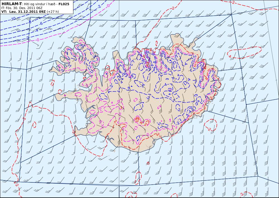Select the "Hiti og vindur í hæð" caption
The image size is (279, 198).
(x=39, y=4)
